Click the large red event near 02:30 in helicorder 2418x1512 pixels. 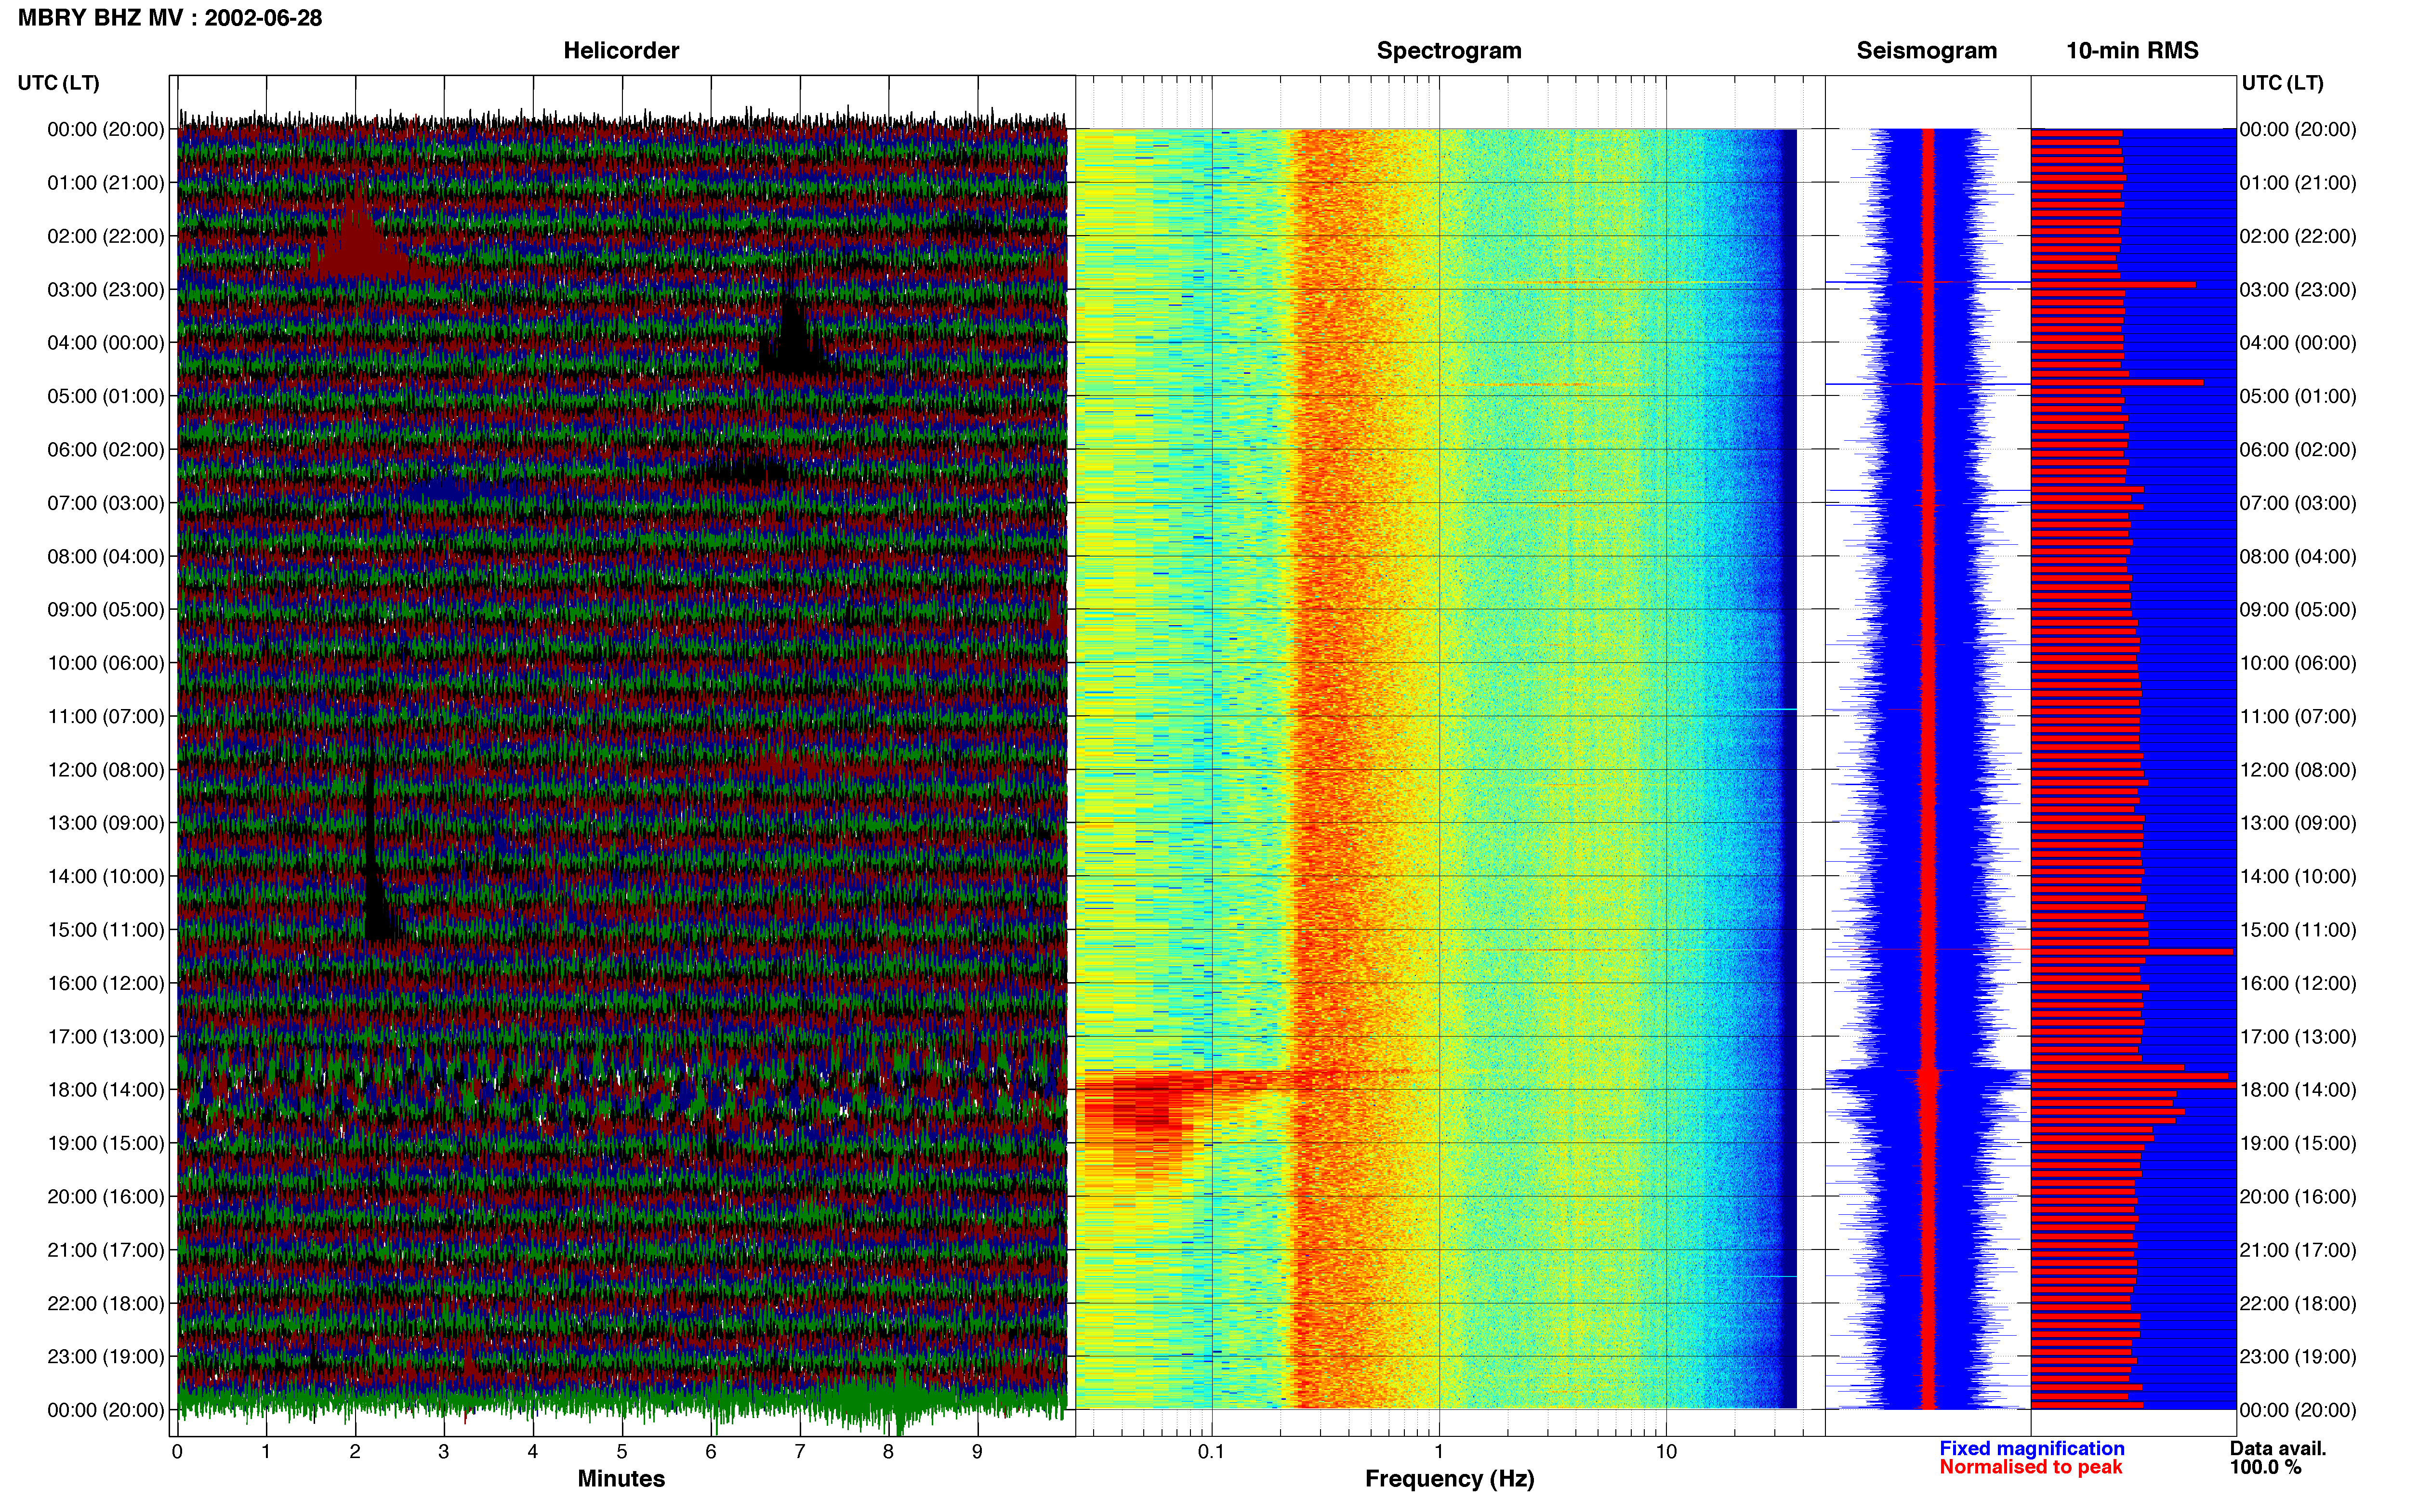click(360, 235)
